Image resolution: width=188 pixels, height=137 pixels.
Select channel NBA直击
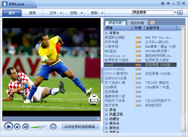tap(111, 51)
